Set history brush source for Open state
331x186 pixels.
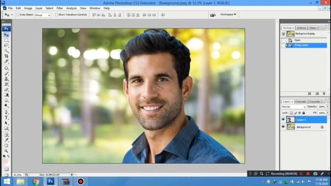coord(283,40)
